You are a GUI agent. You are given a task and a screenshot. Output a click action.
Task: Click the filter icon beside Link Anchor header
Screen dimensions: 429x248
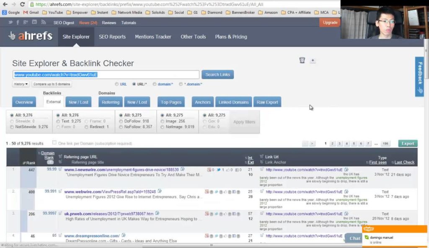(x=261, y=162)
